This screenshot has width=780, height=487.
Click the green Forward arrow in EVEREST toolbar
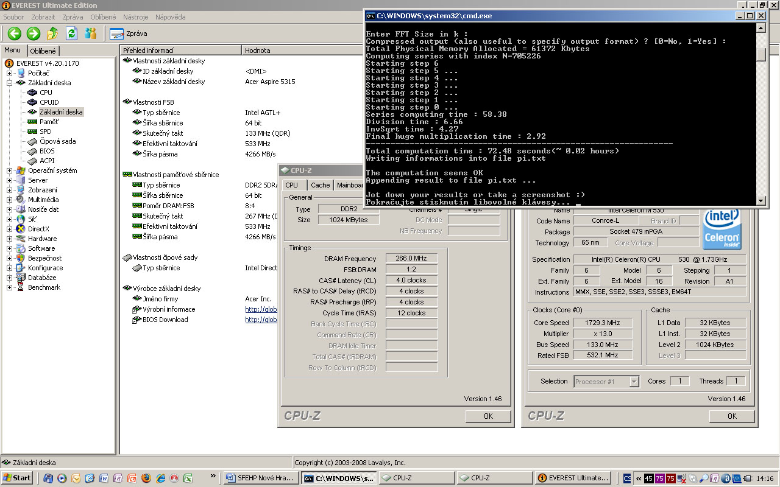pyautogui.click(x=34, y=33)
